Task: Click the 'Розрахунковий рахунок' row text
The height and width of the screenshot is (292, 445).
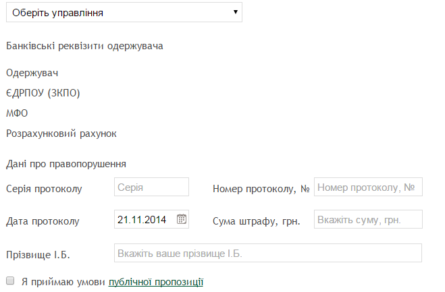Action: coord(61,134)
